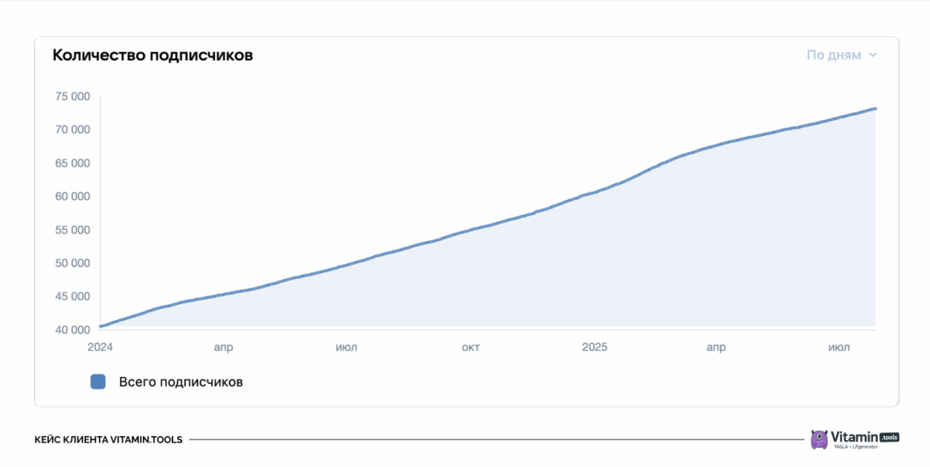
Task: Click the 55 000 axis value
Action: click(x=72, y=230)
